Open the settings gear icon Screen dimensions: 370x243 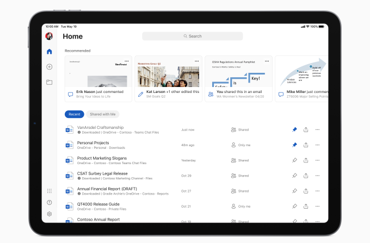tap(50, 214)
